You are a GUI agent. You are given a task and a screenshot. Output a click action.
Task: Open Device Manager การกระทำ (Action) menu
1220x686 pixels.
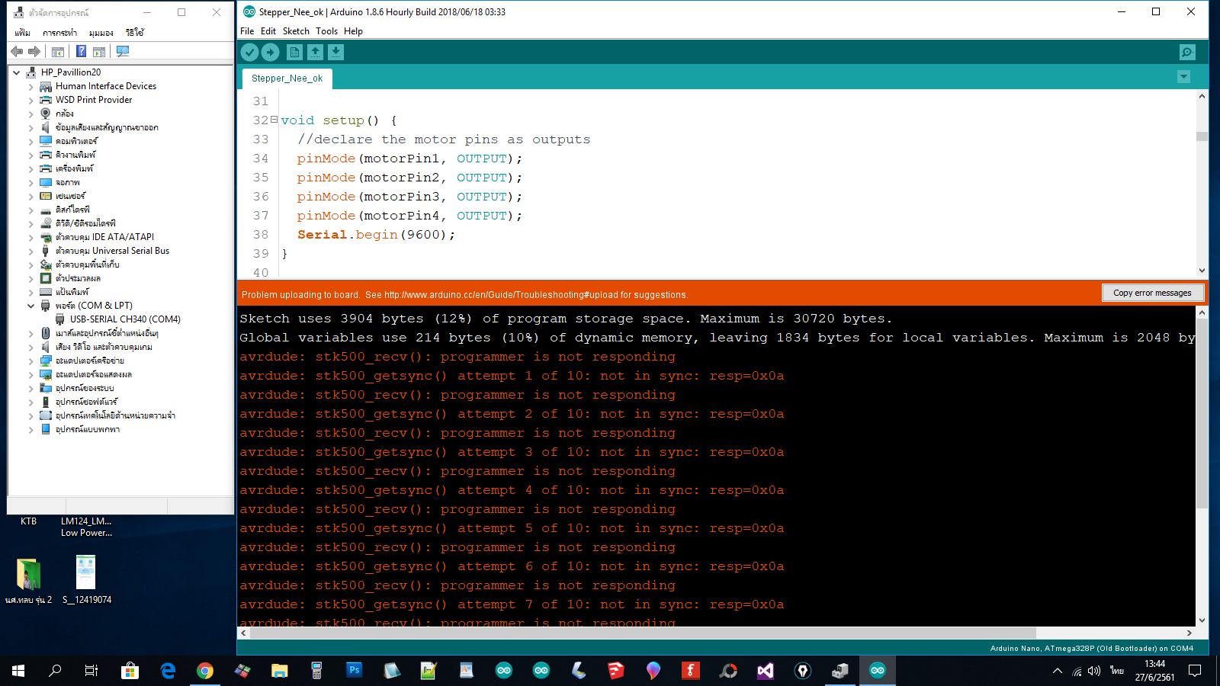pos(59,33)
